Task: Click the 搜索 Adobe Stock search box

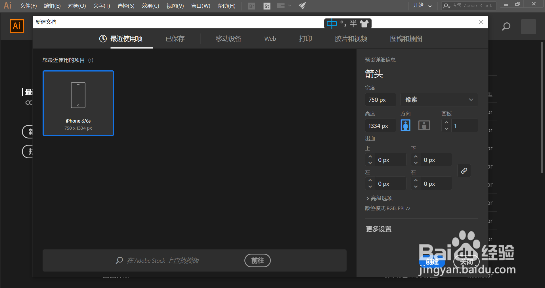Action: [x=469, y=6]
